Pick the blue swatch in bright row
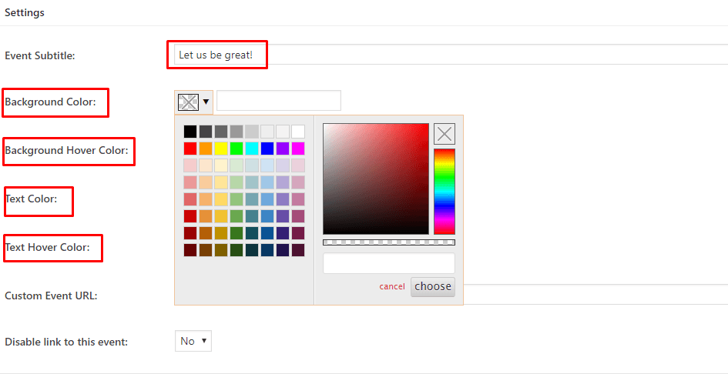The width and height of the screenshot is (728, 374). click(x=267, y=149)
